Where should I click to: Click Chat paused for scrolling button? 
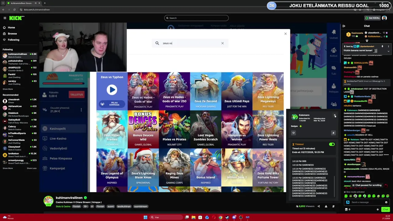point(367,185)
